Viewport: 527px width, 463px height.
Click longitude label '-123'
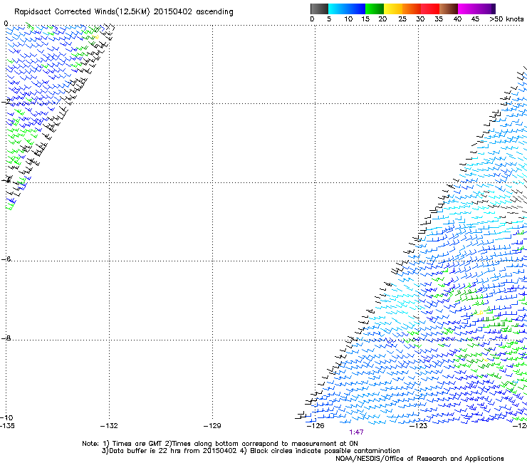click(419, 426)
